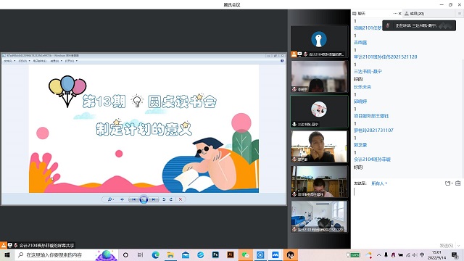Select the screen-sharer video tile with avatar

319,41
